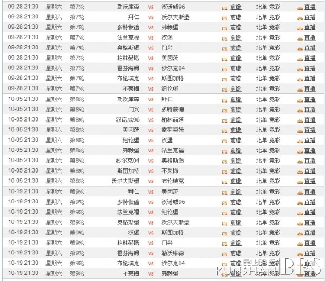Select 竞彩 for 霍芬海姆 vs 勒沃库森 match
Viewport: 325px width, 281px height.
[275, 253]
